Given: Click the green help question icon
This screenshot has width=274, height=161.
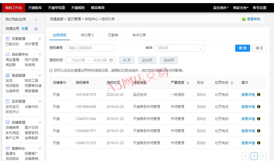Looking at the screenshot, I should pyautogui.click(x=244, y=19).
